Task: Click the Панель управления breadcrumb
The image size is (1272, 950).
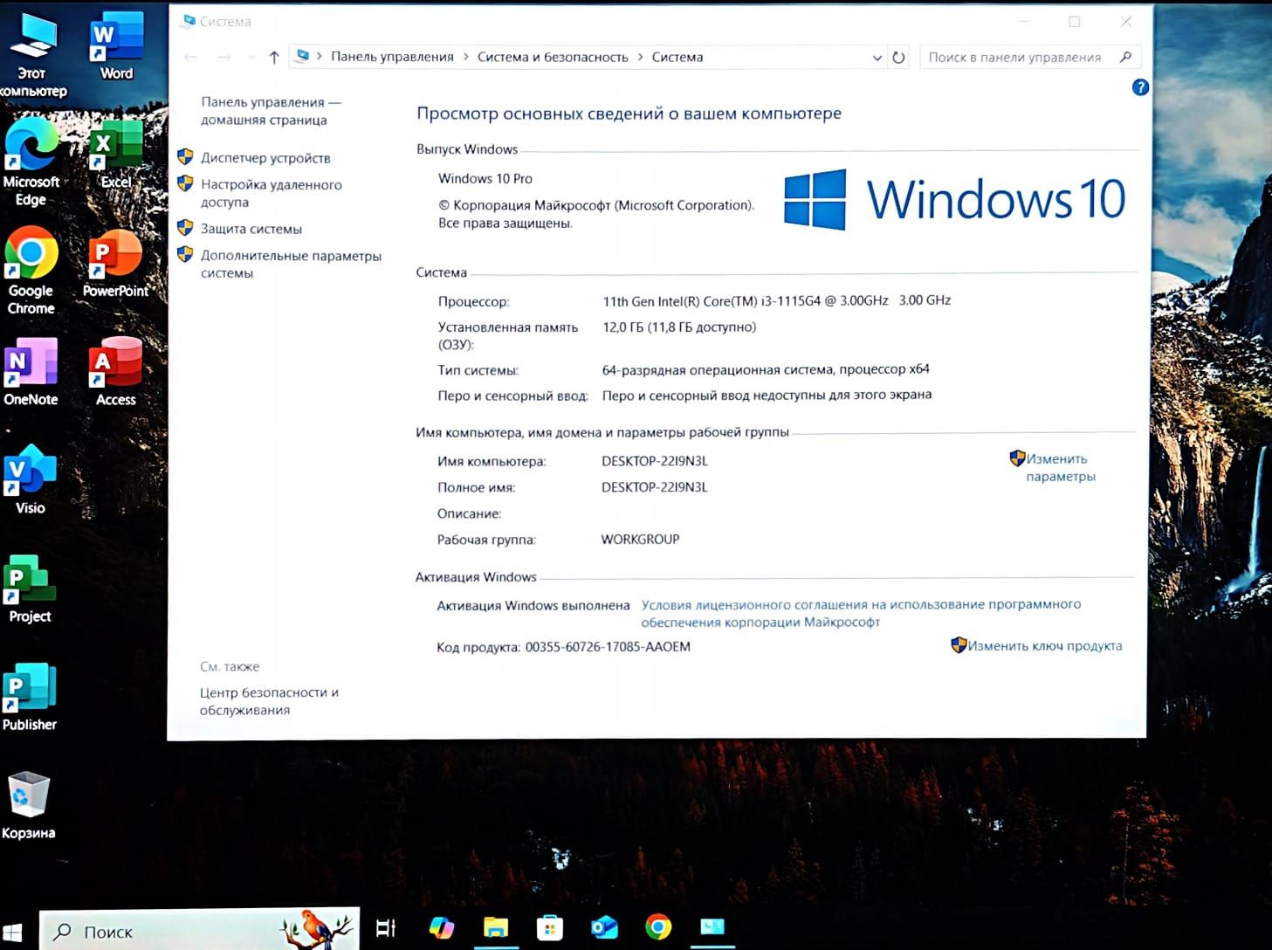Action: [392, 57]
